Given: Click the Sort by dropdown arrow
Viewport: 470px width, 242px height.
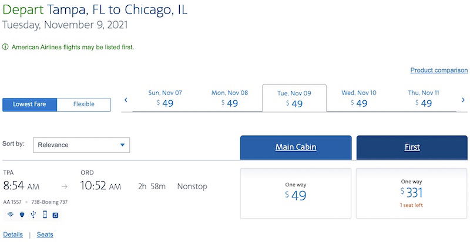Looking at the screenshot, I should [122, 145].
